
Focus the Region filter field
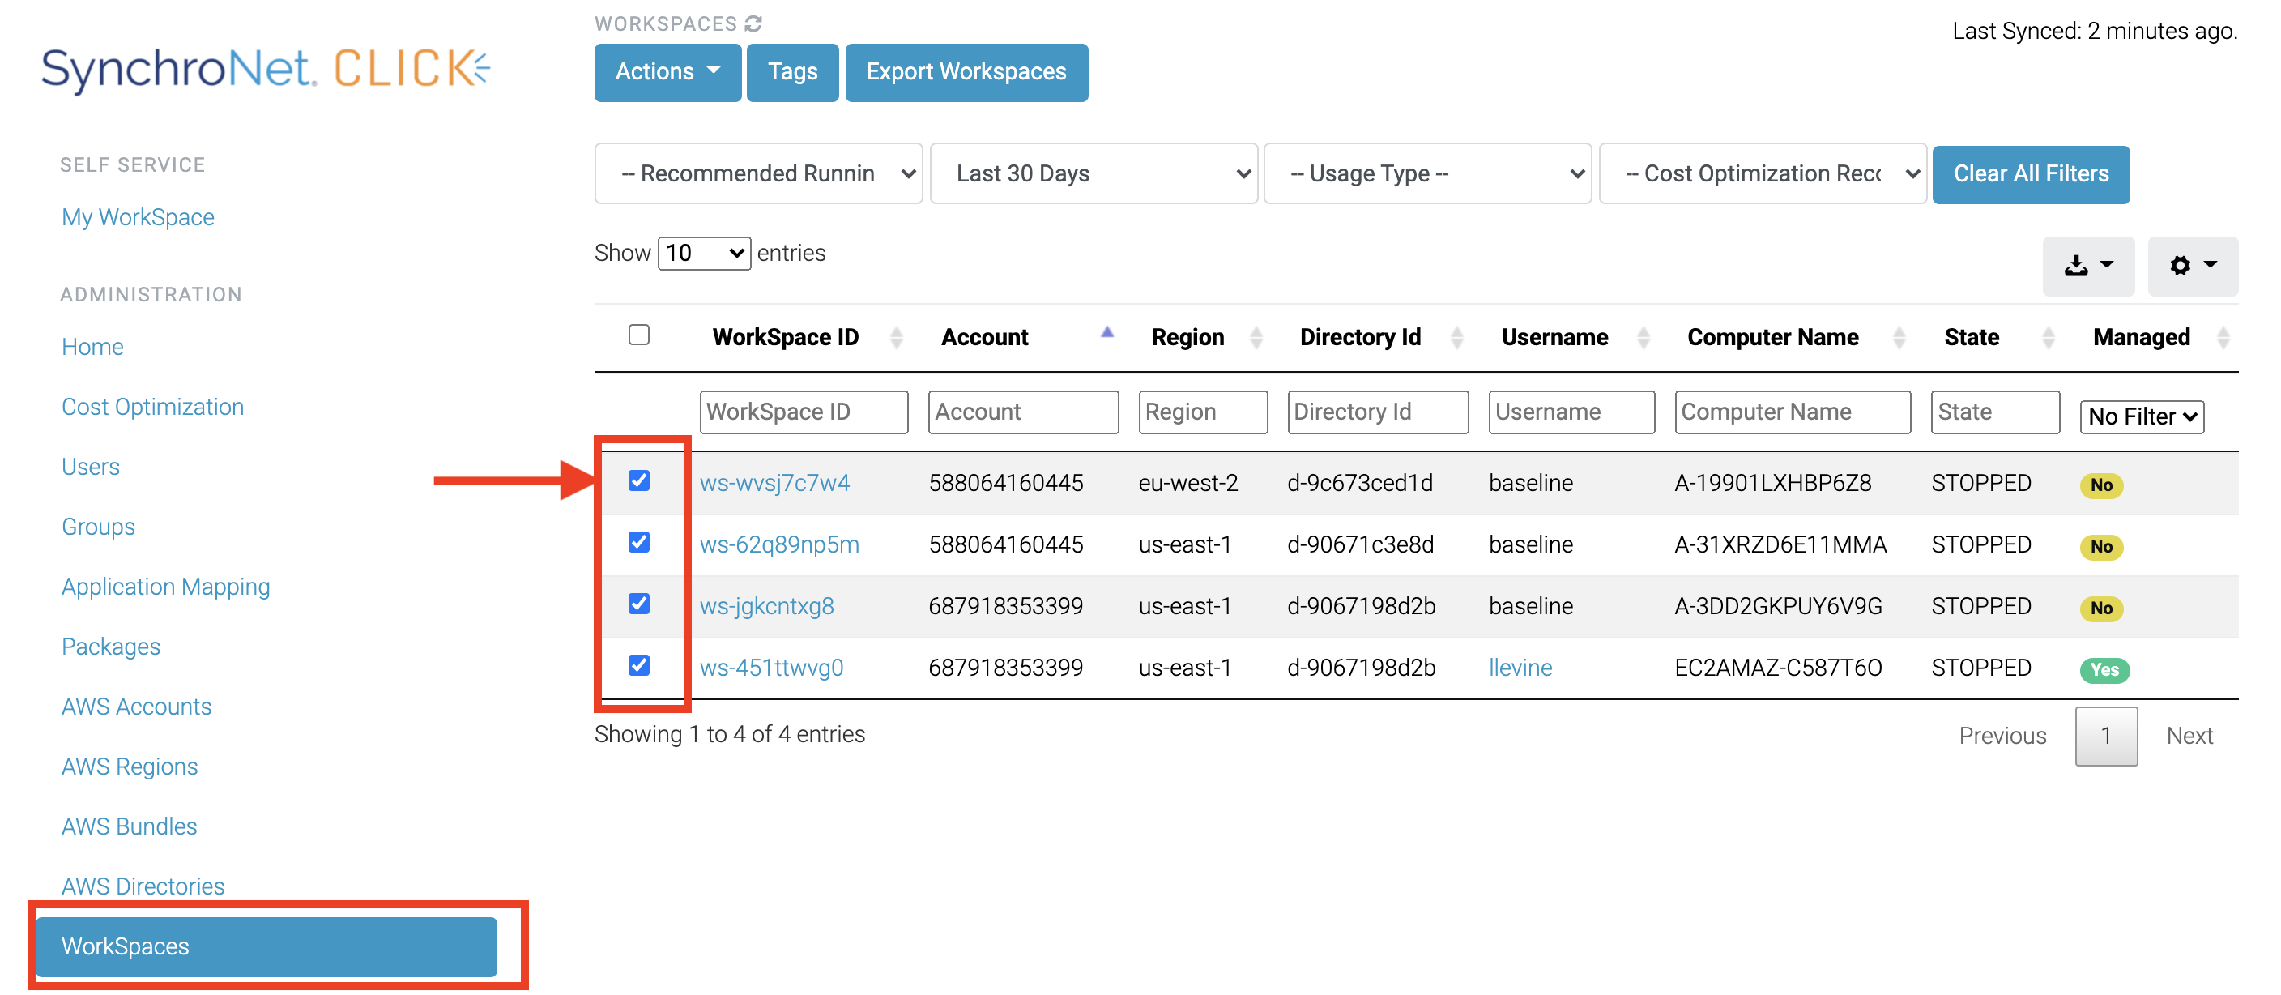point(1203,412)
